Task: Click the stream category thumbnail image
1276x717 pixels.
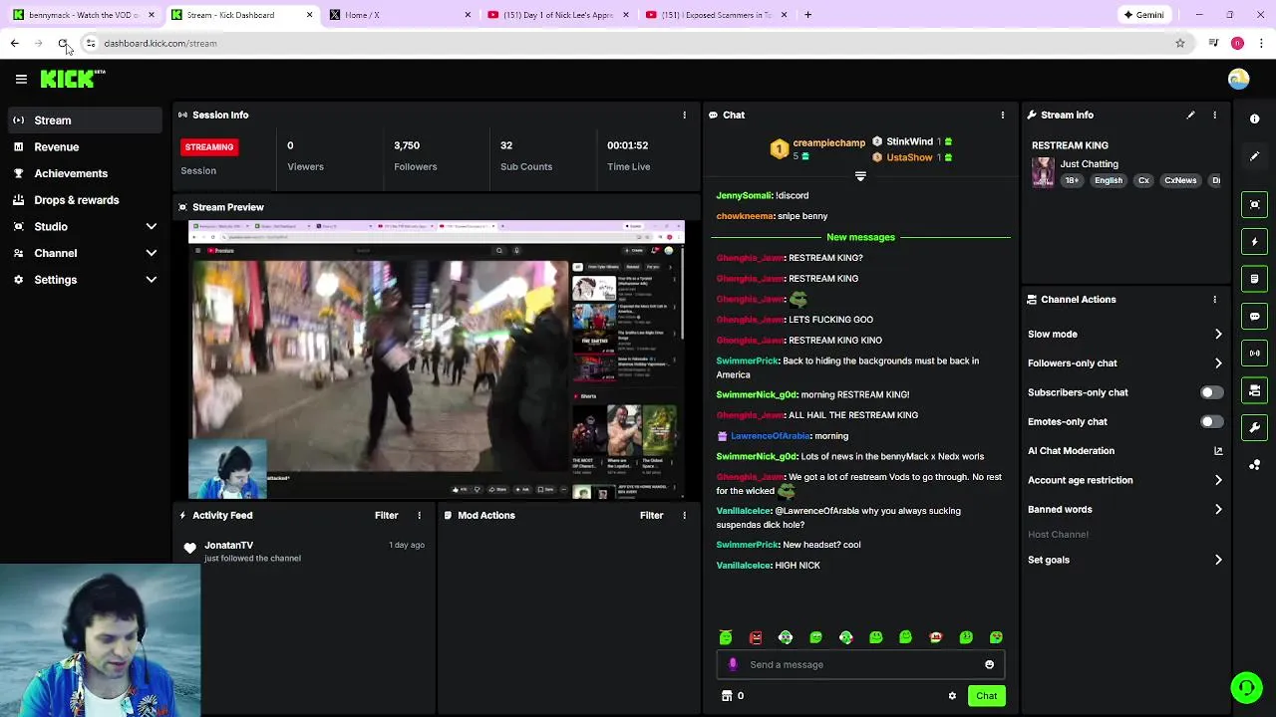Action: [x=1043, y=172]
